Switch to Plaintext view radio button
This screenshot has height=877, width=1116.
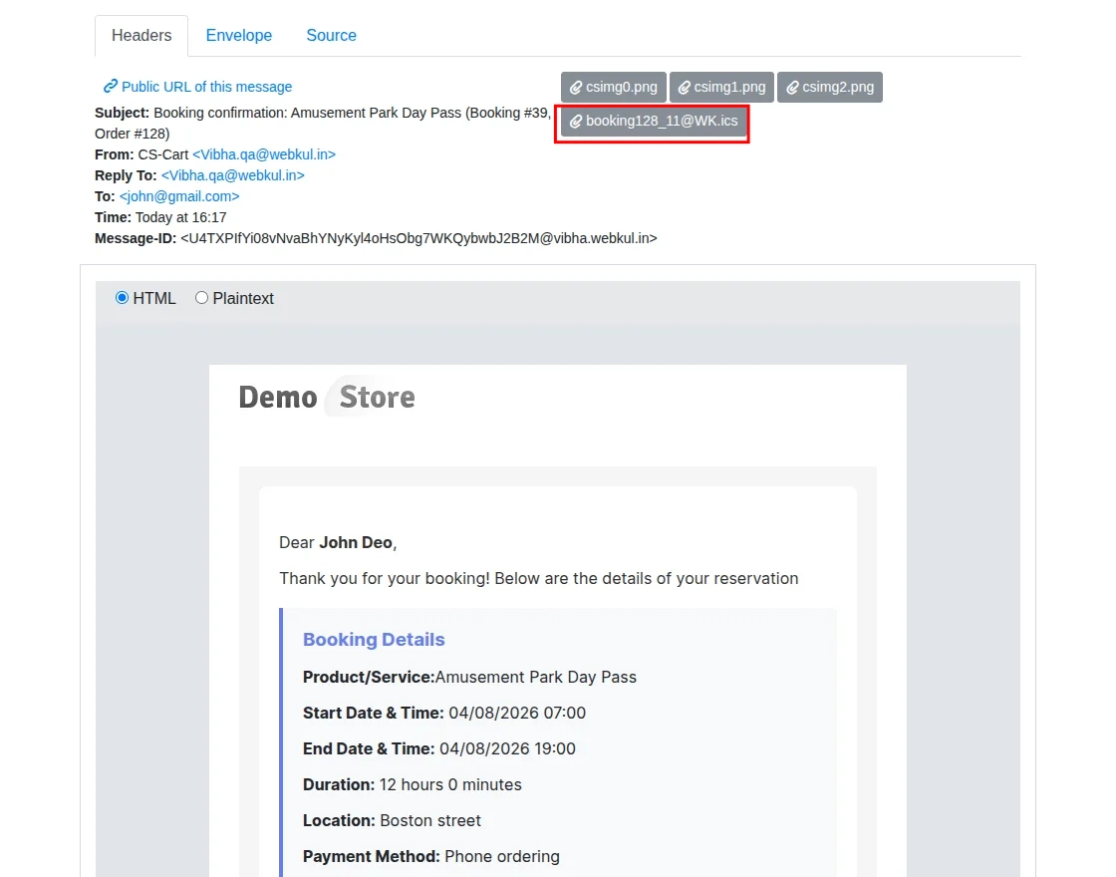[202, 298]
